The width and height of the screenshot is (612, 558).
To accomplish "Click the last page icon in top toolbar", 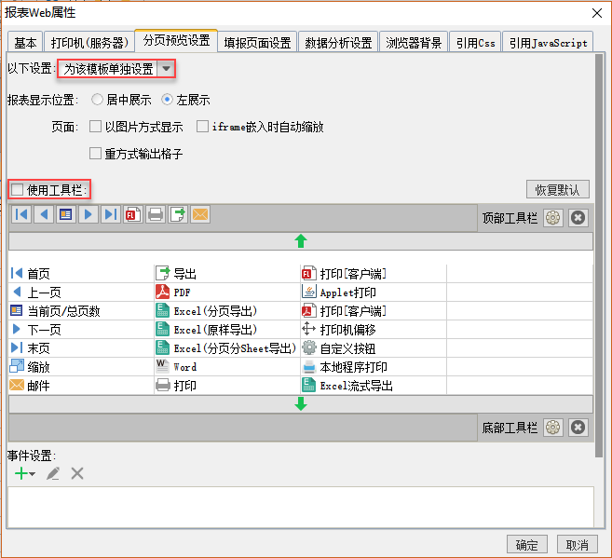I will [x=111, y=214].
